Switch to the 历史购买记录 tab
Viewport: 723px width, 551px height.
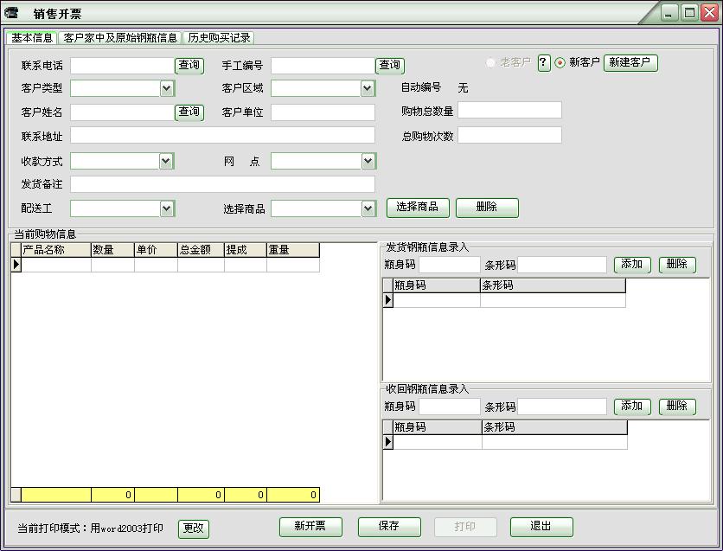[219, 38]
